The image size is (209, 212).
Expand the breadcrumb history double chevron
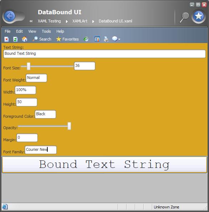[x=31, y=21]
